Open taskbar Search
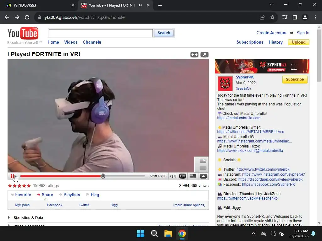 click(154, 233)
